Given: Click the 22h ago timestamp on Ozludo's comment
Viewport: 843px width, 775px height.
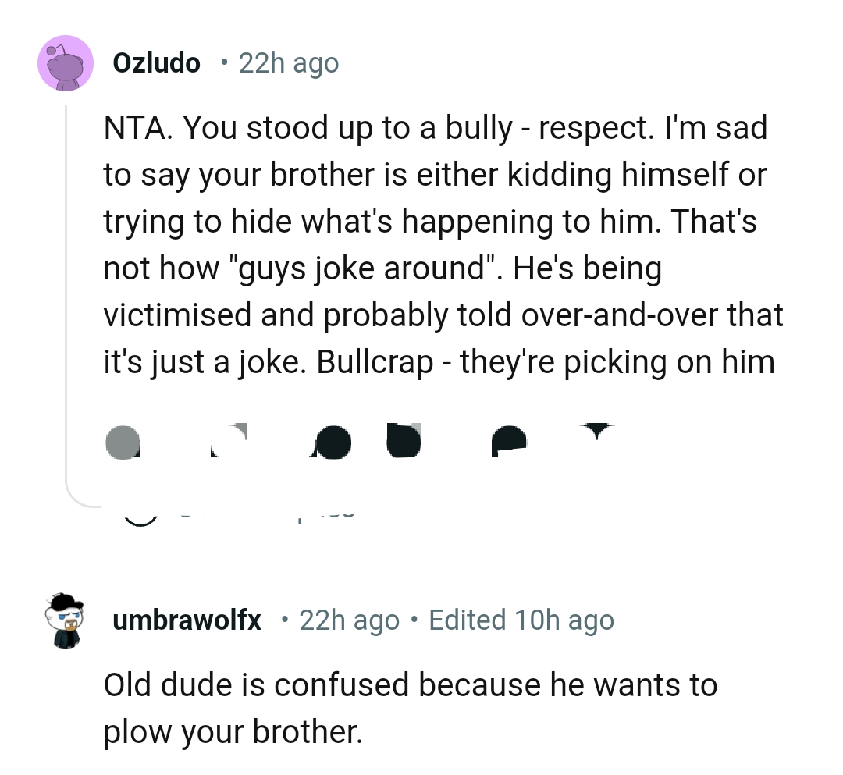Looking at the screenshot, I should (x=289, y=62).
